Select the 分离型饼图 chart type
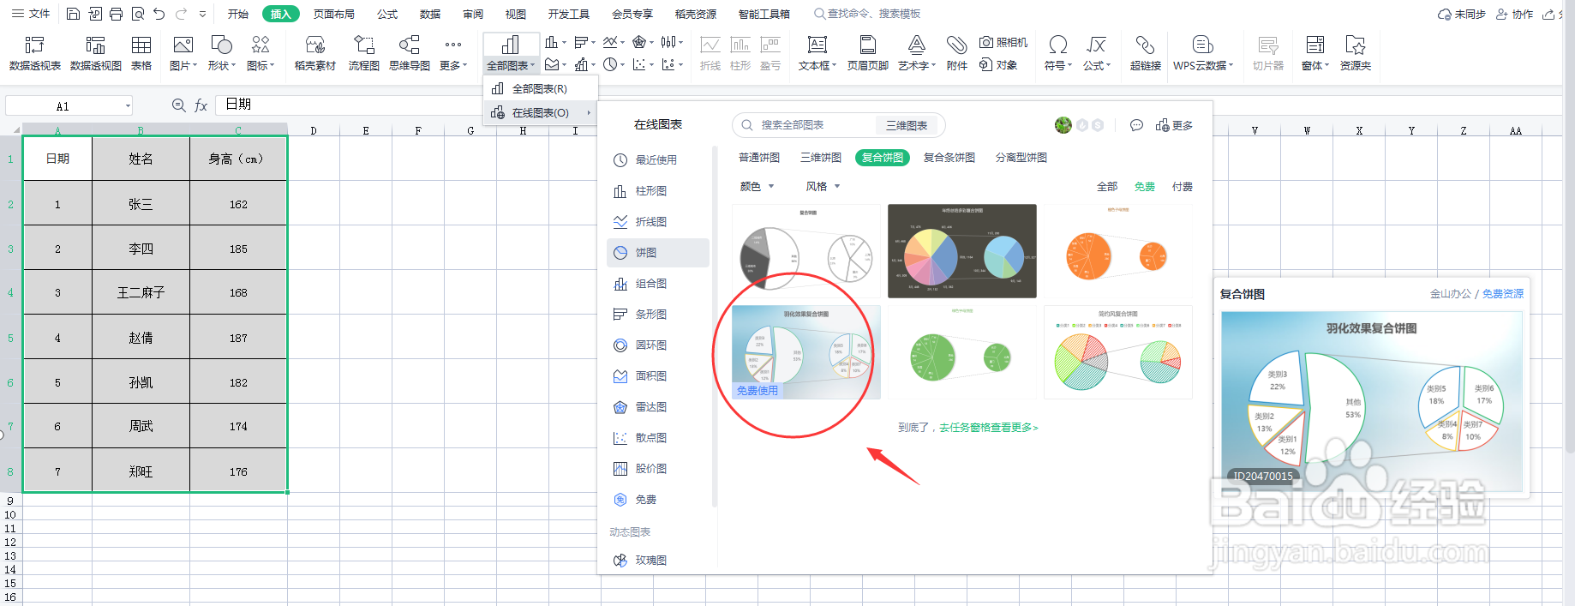The image size is (1575, 606). (1021, 158)
